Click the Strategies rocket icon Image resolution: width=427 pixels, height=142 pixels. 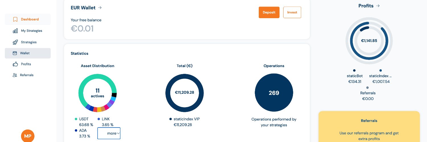coord(15,42)
